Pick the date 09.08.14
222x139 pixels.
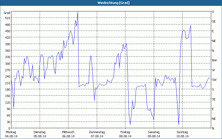click(x=154, y=136)
